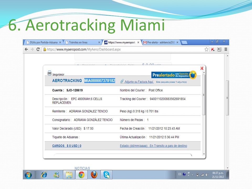Screen dimensions: 252x189
Task: Click the Remitente name ADRIANA GONZALEZ TENCIO
Action: tap(88, 111)
